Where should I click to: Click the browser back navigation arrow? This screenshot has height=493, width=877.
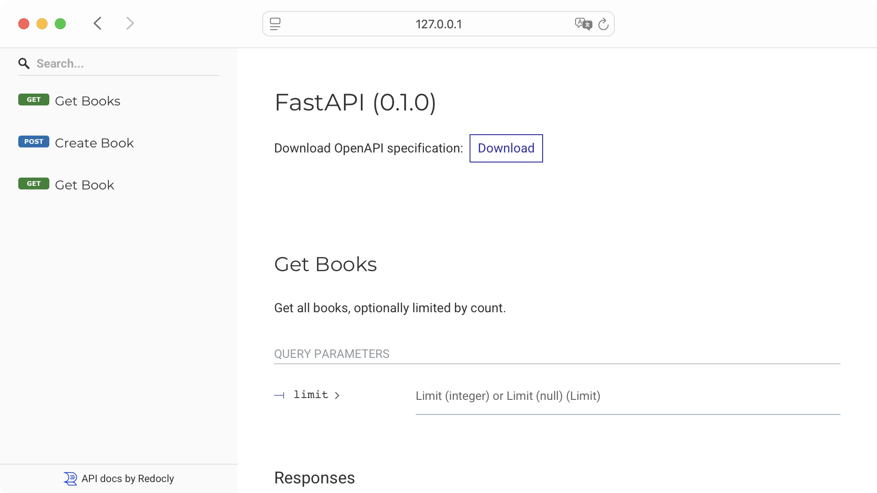[97, 23]
